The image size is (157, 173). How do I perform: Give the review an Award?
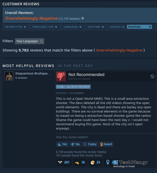click(106, 144)
